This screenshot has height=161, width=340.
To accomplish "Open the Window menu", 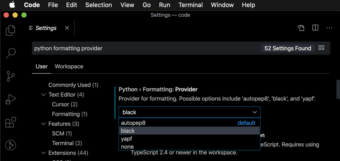I will (x=222, y=5).
